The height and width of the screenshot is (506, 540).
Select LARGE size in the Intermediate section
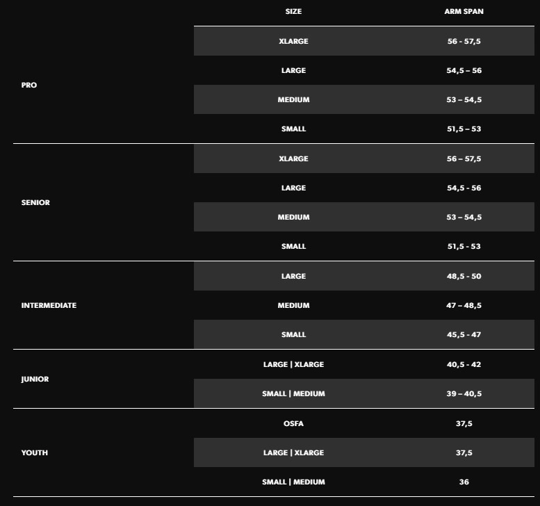(x=293, y=276)
